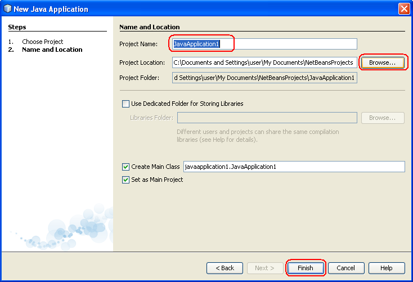Uncheck the Create Main Class checkbox
Viewport: 413px width, 282px height.
tap(125, 167)
